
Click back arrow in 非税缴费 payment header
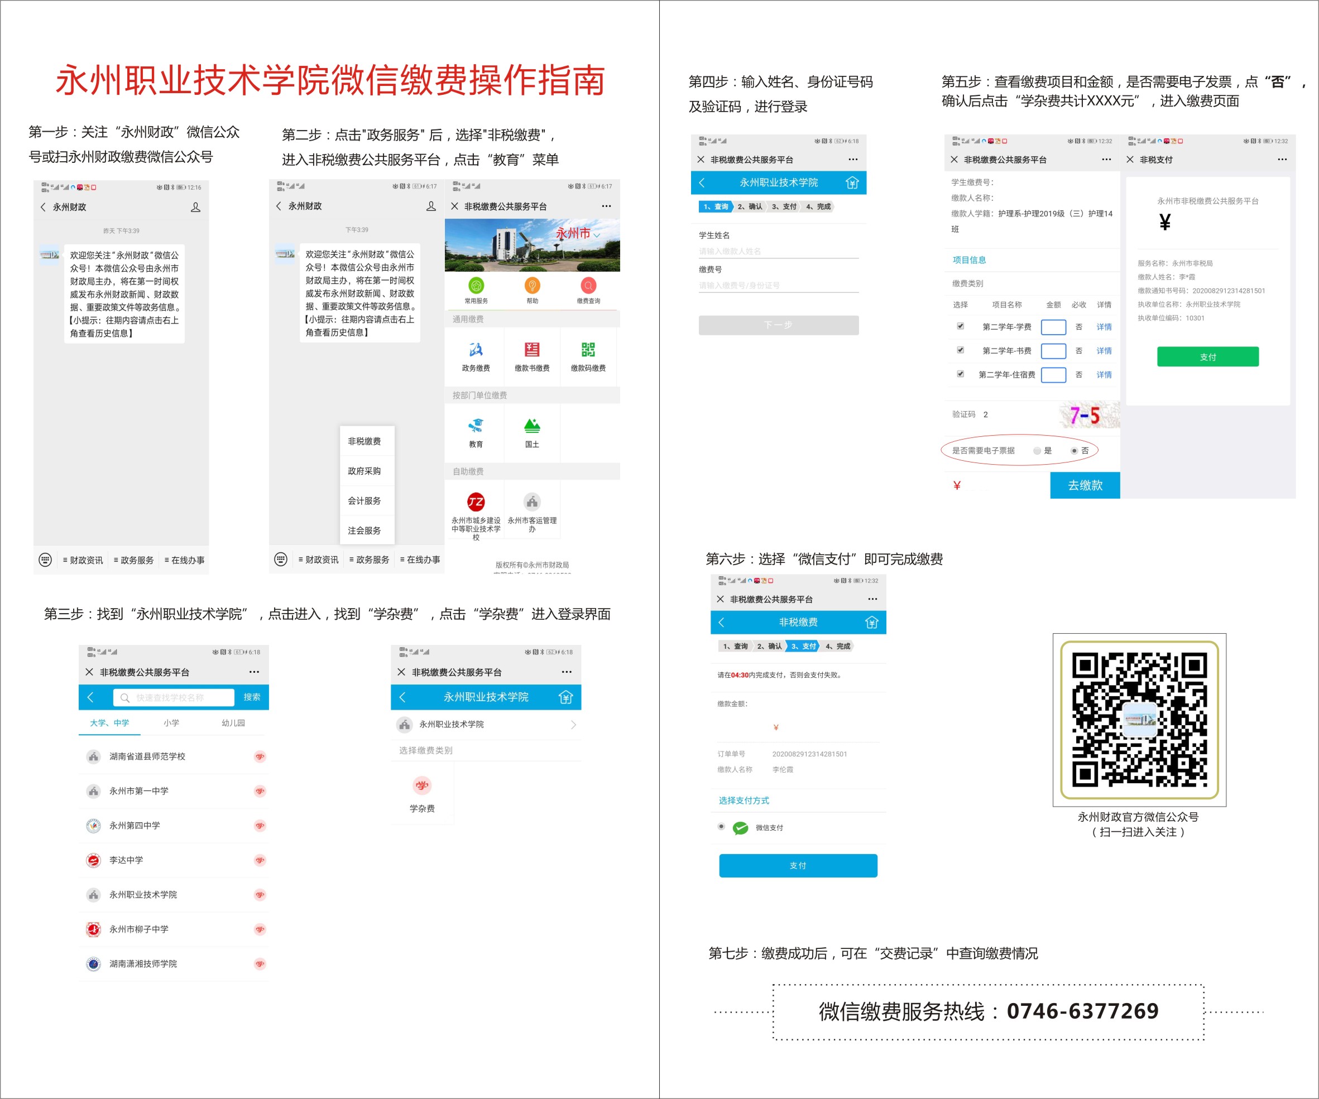721,622
